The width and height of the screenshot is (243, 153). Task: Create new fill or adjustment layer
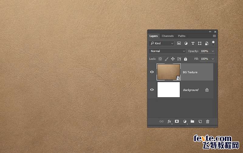click(x=185, y=121)
